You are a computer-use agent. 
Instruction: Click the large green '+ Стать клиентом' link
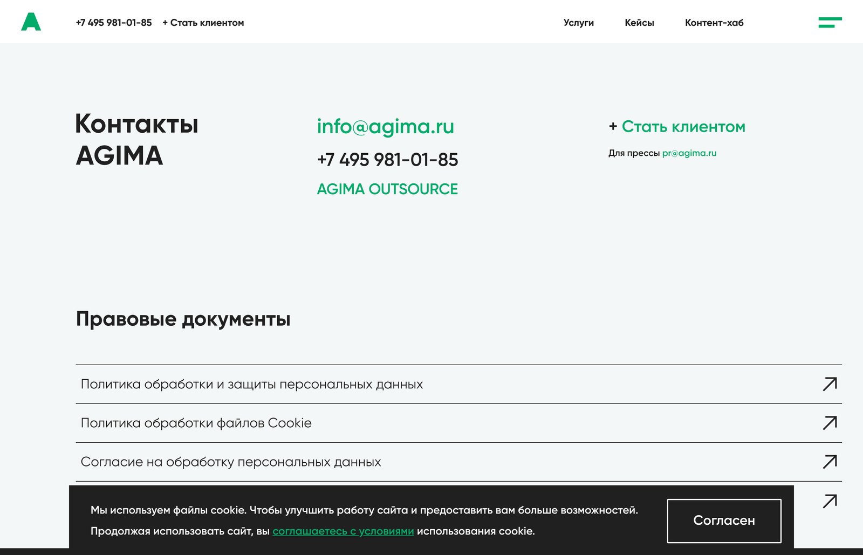[x=677, y=127]
